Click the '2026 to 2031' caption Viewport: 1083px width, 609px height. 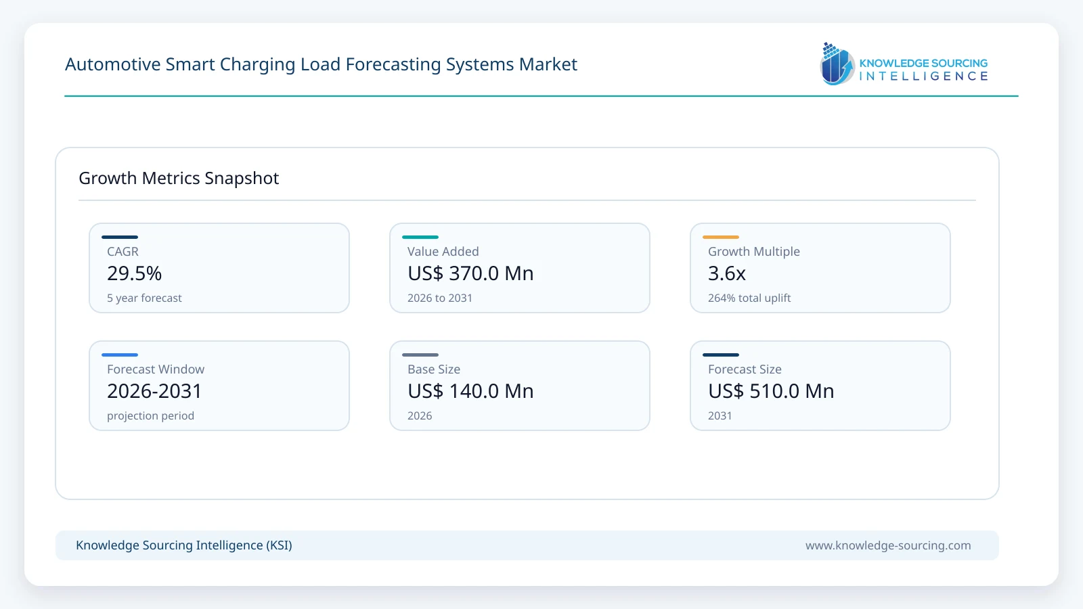pyautogui.click(x=440, y=298)
